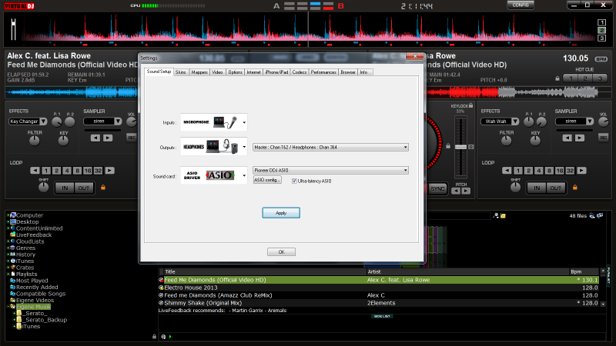Screen dimensions: 616x346
Task: Open the Master/Headphones channel dropdown
Action: pyautogui.click(x=330, y=147)
